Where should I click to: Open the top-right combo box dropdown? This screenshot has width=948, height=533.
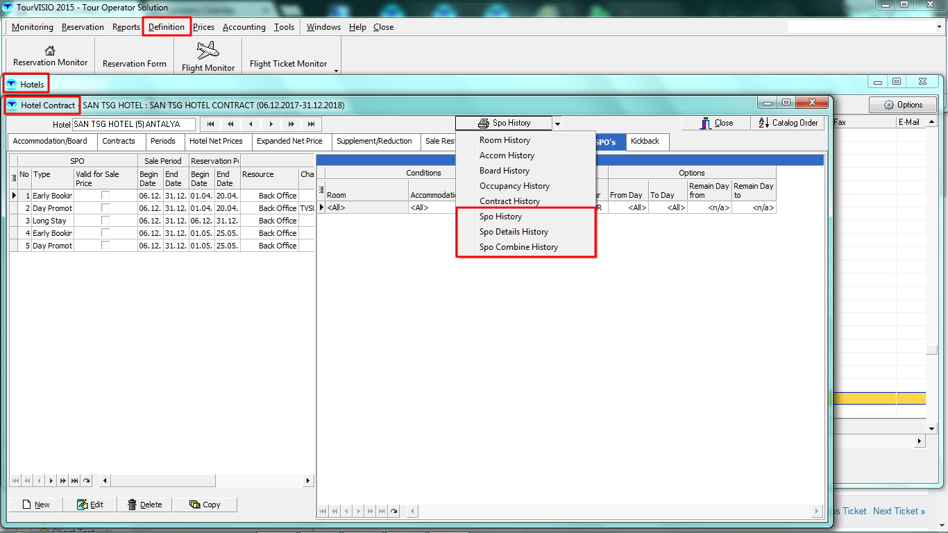point(938,27)
